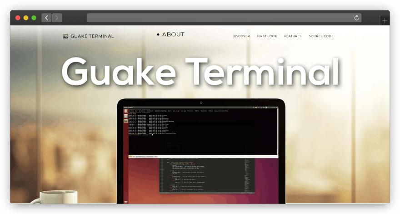This screenshot has width=400, height=214.
Task: Click the laptop terminal screenshot image
Action: [201, 151]
